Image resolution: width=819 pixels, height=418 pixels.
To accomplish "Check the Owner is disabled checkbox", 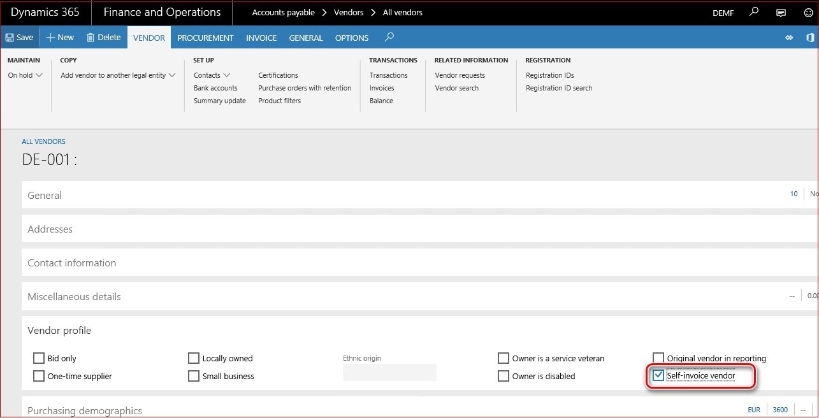I will [x=504, y=376].
